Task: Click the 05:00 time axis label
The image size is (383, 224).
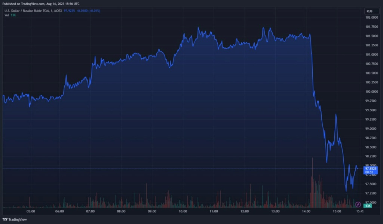Action: coord(31,211)
